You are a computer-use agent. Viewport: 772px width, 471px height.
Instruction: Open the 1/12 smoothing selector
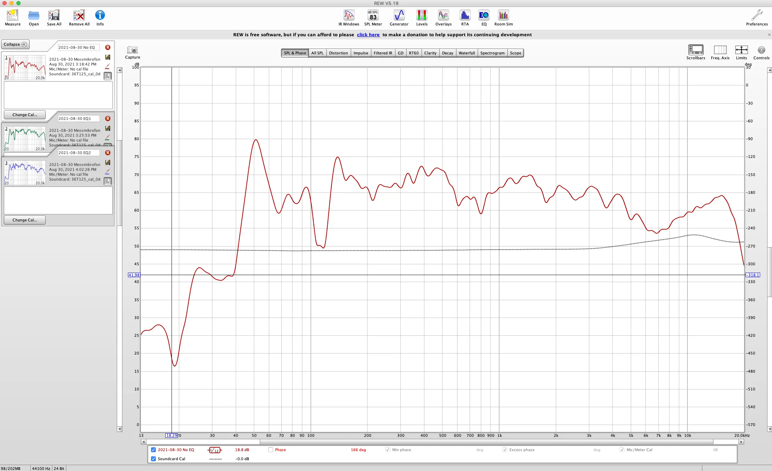[214, 450]
